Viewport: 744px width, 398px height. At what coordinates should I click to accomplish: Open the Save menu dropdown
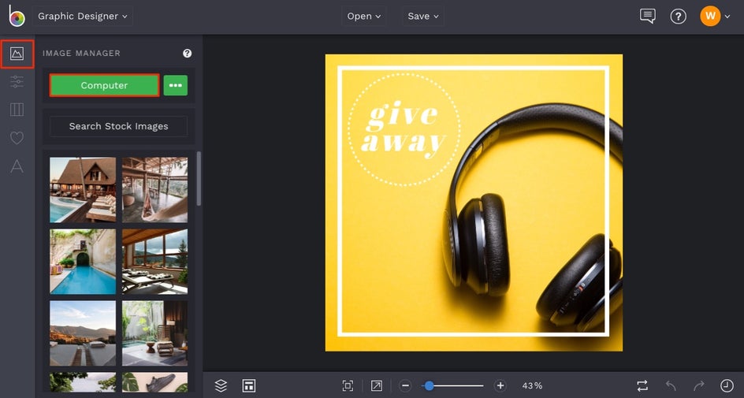[422, 16]
